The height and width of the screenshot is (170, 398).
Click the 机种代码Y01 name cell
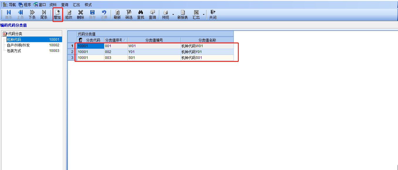[x=207, y=52]
